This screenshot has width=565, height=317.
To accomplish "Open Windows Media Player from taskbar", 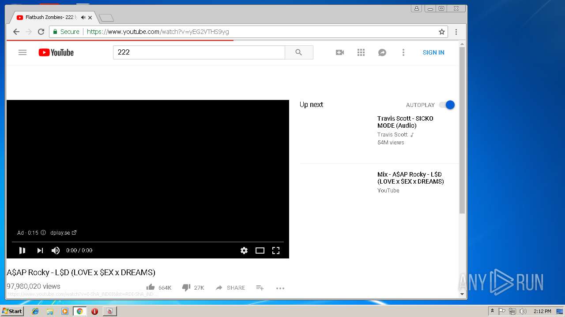I will 65,311.
